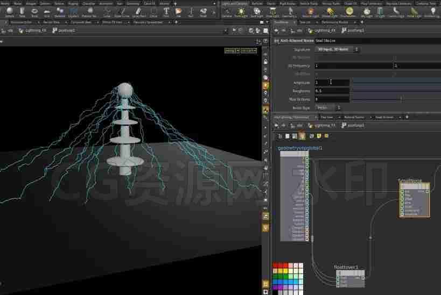Add an Environment Light from the shelf
The height and width of the screenshot is (295, 441).
(x=349, y=12)
